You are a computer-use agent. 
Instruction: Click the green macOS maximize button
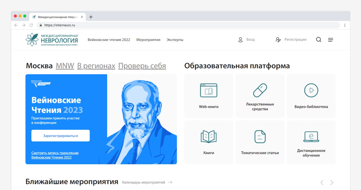pyautogui.click(x=25, y=16)
